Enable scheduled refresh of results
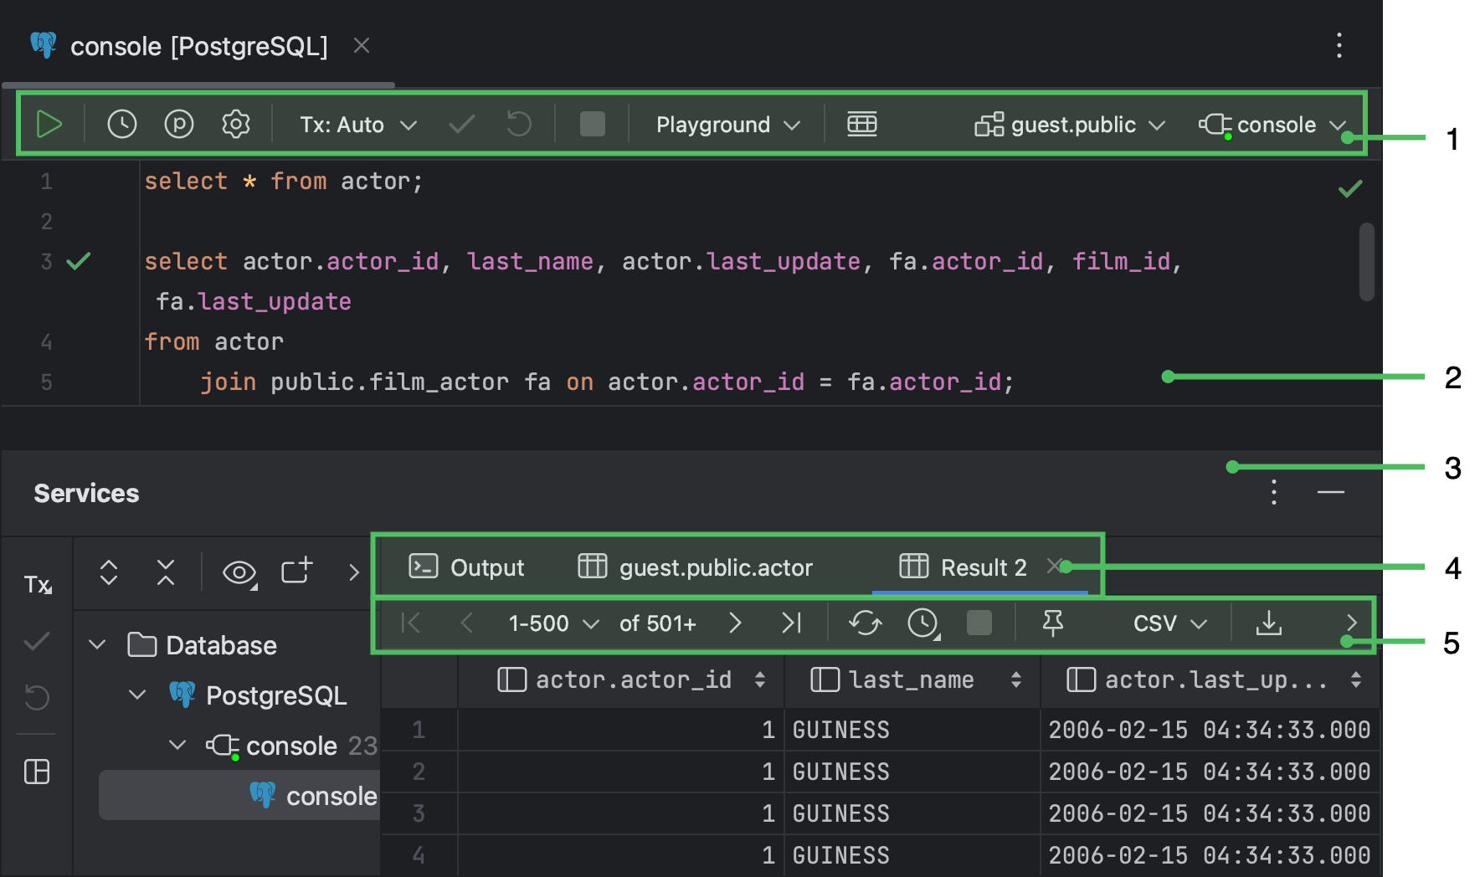1480x877 pixels. (x=922, y=623)
